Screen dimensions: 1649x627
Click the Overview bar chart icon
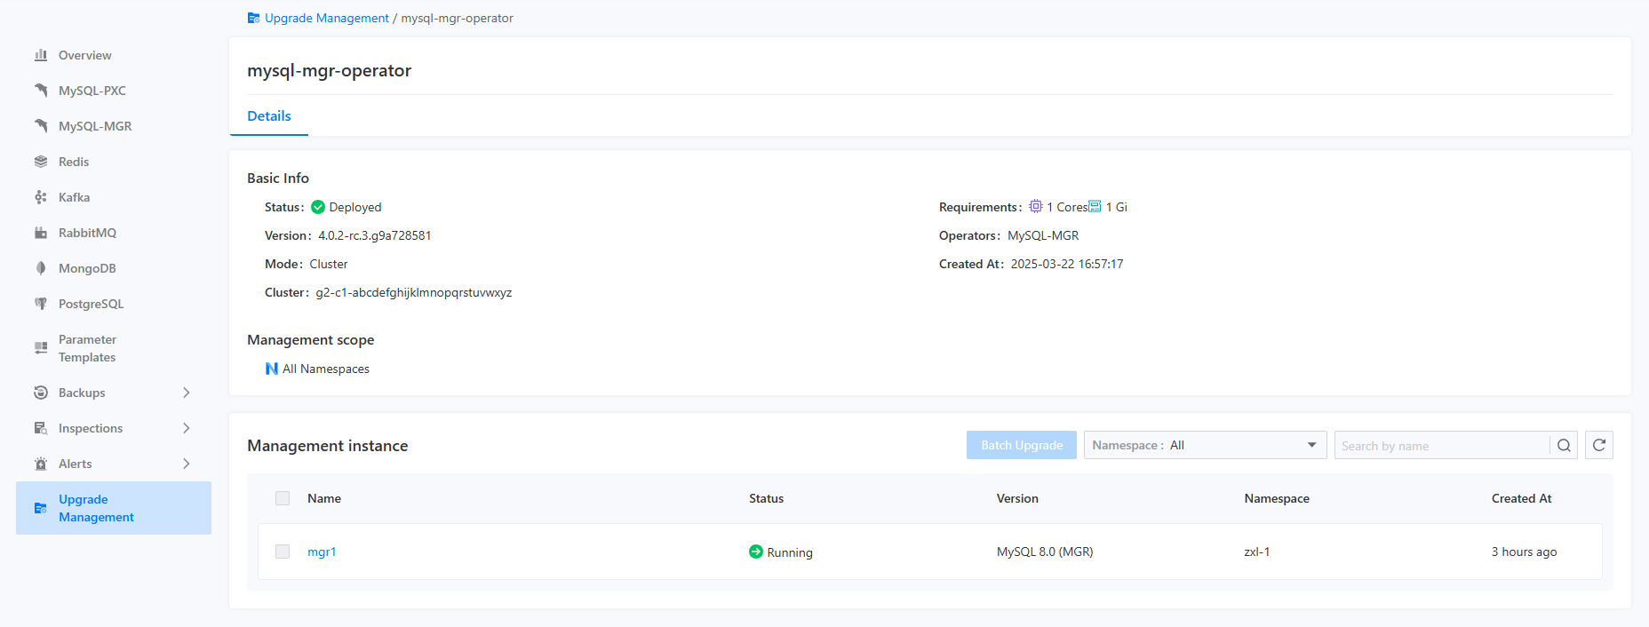41,55
